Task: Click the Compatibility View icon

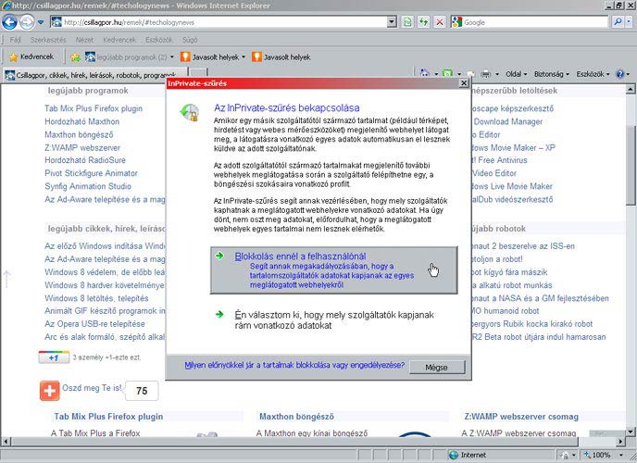Action: pyautogui.click(x=407, y=22)
